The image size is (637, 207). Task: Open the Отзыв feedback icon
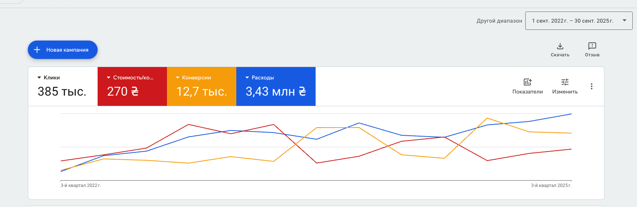coord(592,46)
